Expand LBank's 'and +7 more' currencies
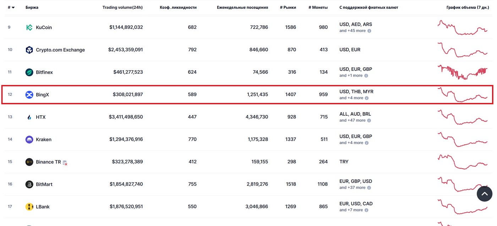 click(351, 210)
